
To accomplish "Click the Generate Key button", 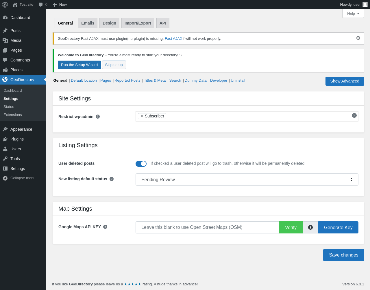I will 338,227.
